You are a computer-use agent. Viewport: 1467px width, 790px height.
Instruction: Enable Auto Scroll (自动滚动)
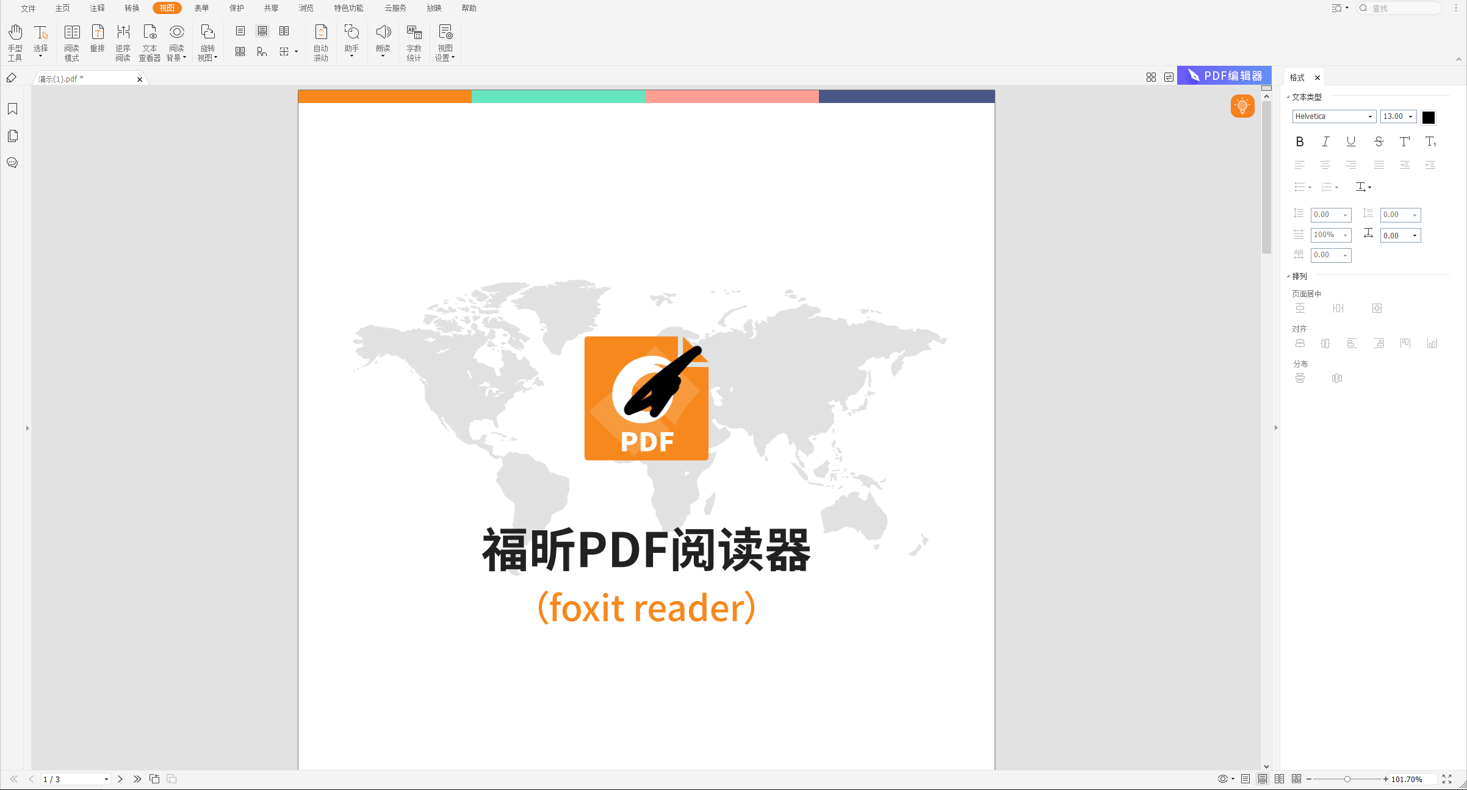click(x=320, y=40)
